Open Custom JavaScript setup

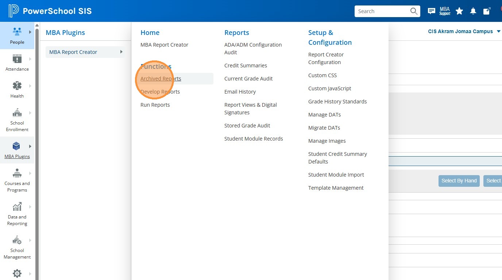click(x=330, y=88)
